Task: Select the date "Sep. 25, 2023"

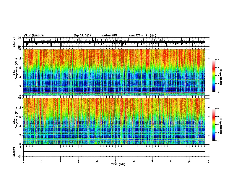Action: pos(82,35)
